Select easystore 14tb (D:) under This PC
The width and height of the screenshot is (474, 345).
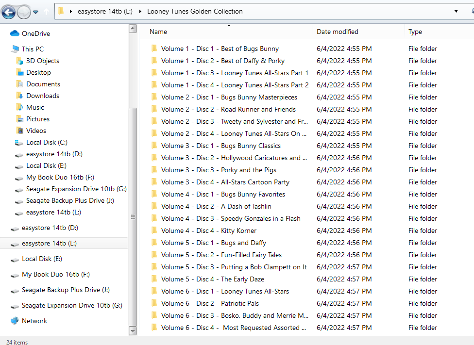(x=54, y=154)
